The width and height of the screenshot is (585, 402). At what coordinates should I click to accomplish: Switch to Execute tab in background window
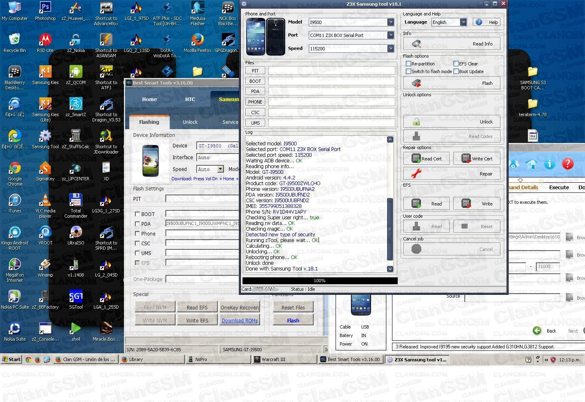pyautogui.click(x=559, y=187)
